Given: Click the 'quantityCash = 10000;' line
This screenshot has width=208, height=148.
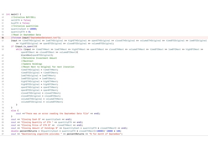Looking at the screenshot, I should coord(24,29).
